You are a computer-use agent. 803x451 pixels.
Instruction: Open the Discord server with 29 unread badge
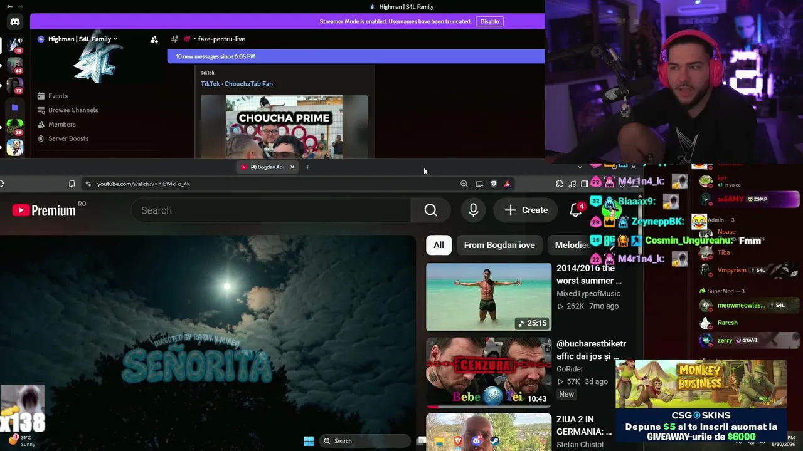pyautogui.click(x=15, y=127)
